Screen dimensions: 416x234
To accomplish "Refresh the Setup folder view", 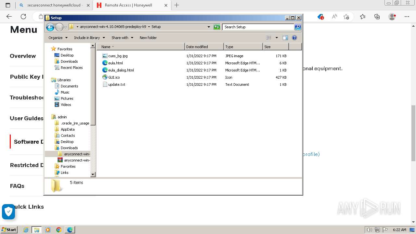I will tap(217, 27).
